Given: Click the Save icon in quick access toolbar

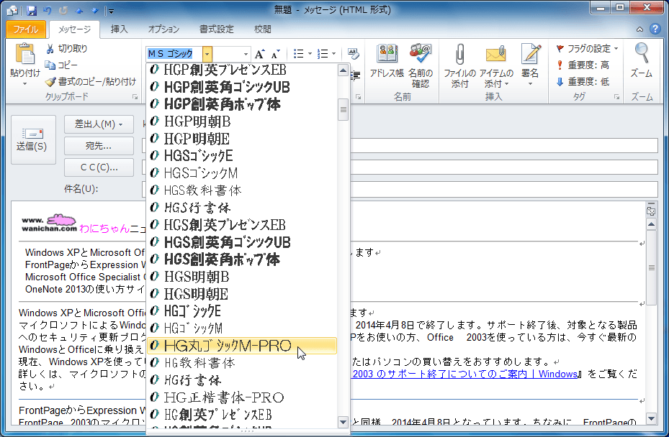Looking at the screenshot, I should point(32,11).
